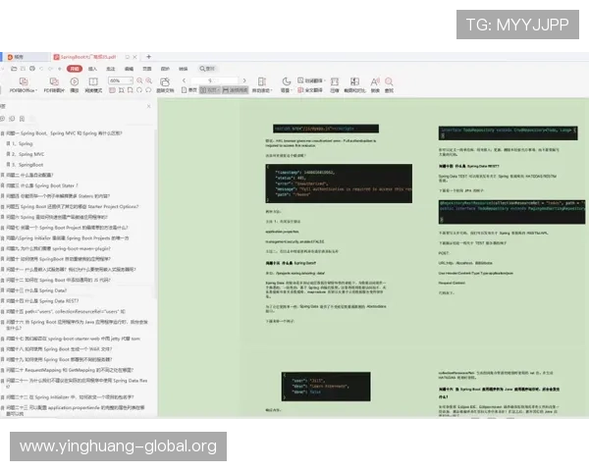Viewport: 589px width, 471px height.
Task: Open bookmark about Spring Boot Starter
Action: click(x=42, y=185)
